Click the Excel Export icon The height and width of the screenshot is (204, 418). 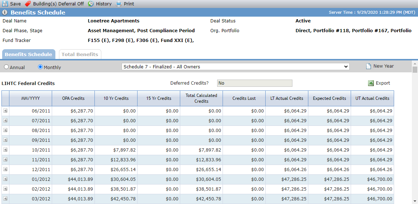click(x=371, y=83)
